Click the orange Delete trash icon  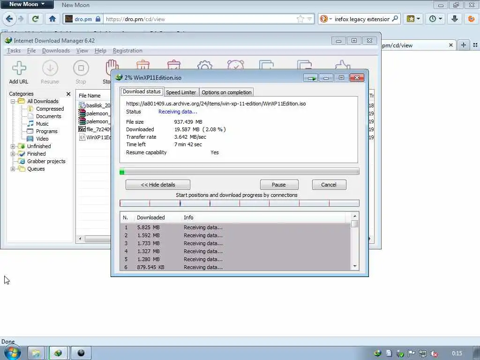pos(142,65)
